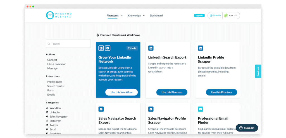Open the three-dots menu next to Axel

click(236, 16)
